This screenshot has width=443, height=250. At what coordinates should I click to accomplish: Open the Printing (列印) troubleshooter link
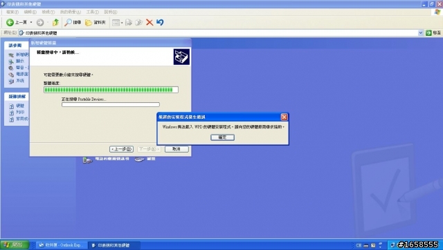[20, 112]
